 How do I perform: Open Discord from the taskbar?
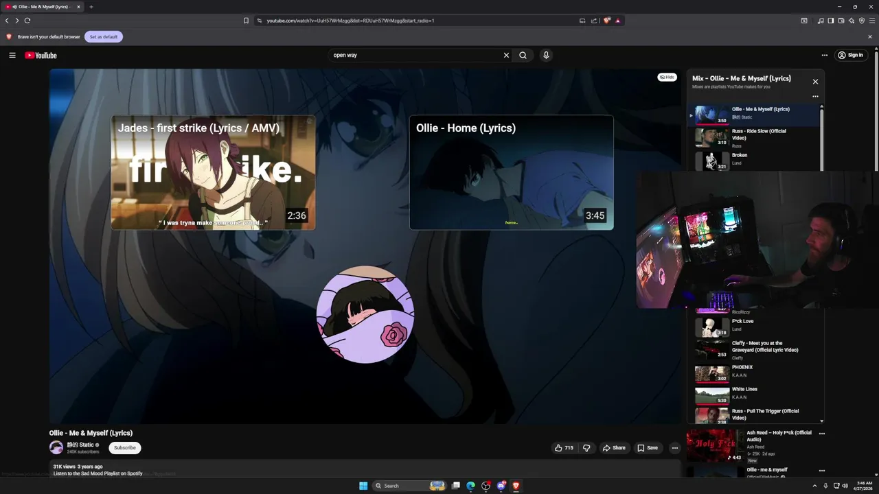pos(501,486)
